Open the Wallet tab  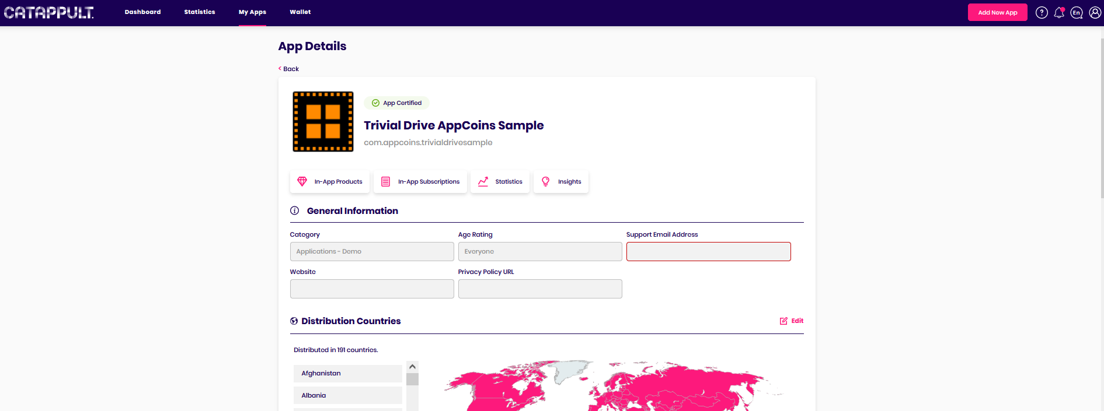[300, 12]
